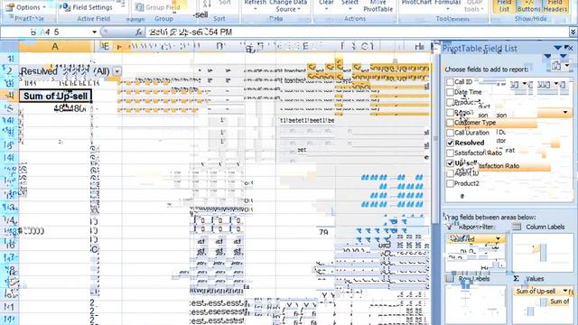Click the formula bar input

tap(357, 32)
